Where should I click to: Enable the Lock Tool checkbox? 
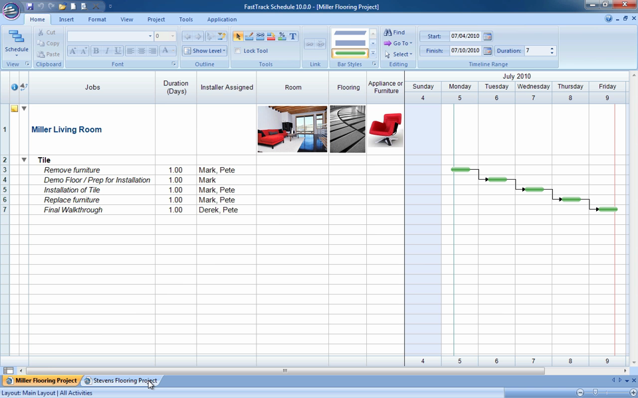point(238,51)
